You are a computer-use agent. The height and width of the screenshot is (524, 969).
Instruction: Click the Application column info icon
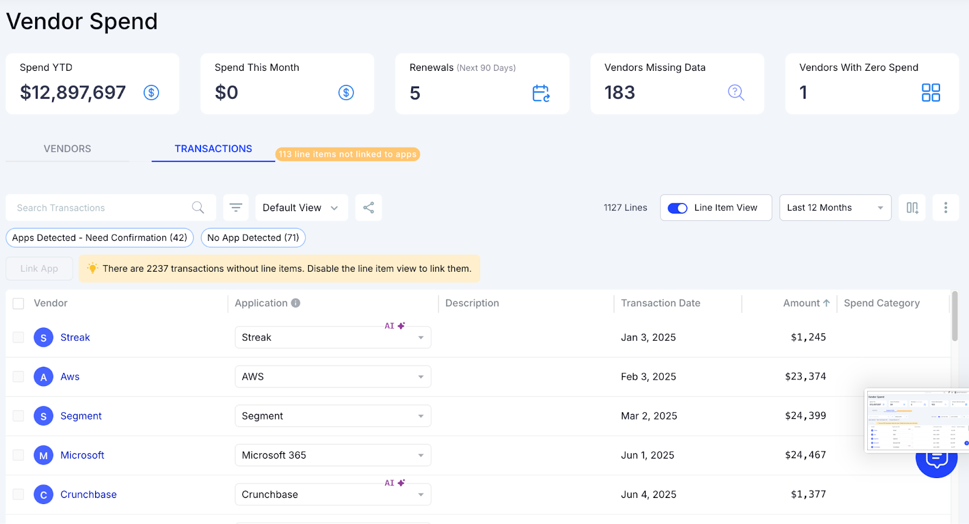pos(296,303)
